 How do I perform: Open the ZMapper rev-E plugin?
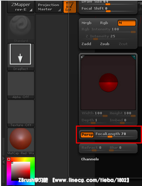[21, 7]
